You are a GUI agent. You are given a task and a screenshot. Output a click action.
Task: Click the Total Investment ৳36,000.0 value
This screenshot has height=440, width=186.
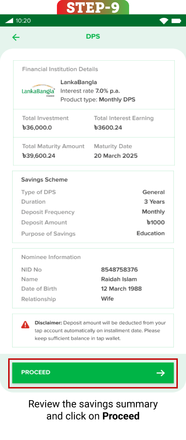pyautogui.click(x=37, y=128)
